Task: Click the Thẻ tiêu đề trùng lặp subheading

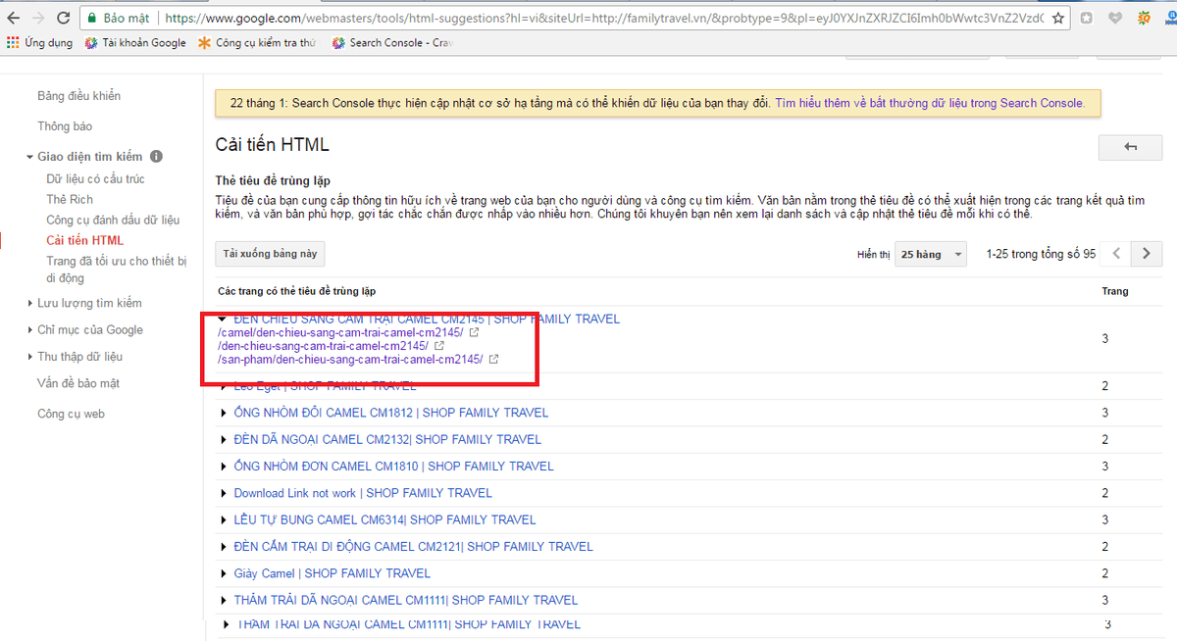Action: click(x=273, y=181)
